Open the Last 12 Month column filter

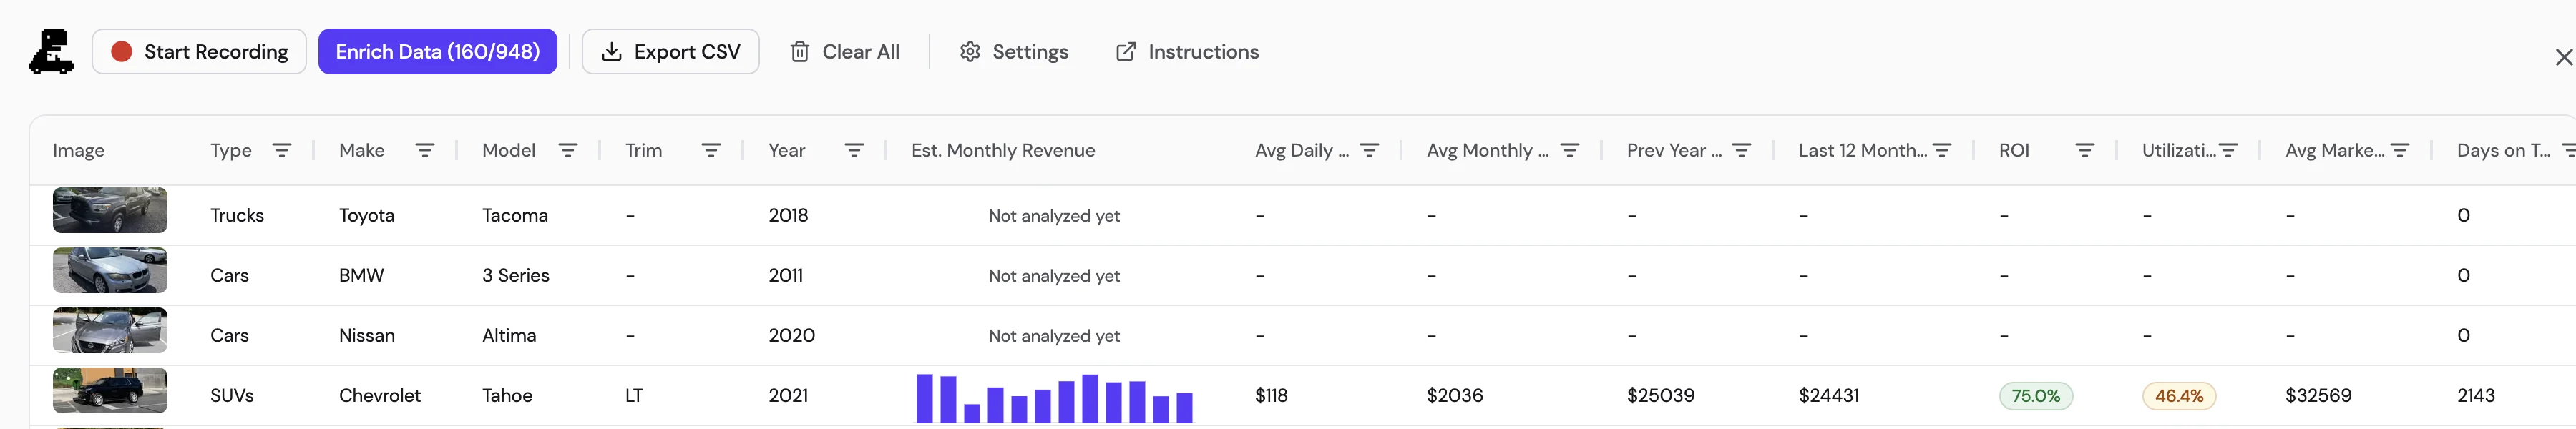click(x=1942, y=150)
